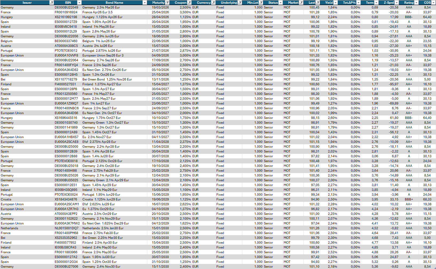436x269 pixels.
Task: Expand the CDS column dropdown
Action: [433, 3]
